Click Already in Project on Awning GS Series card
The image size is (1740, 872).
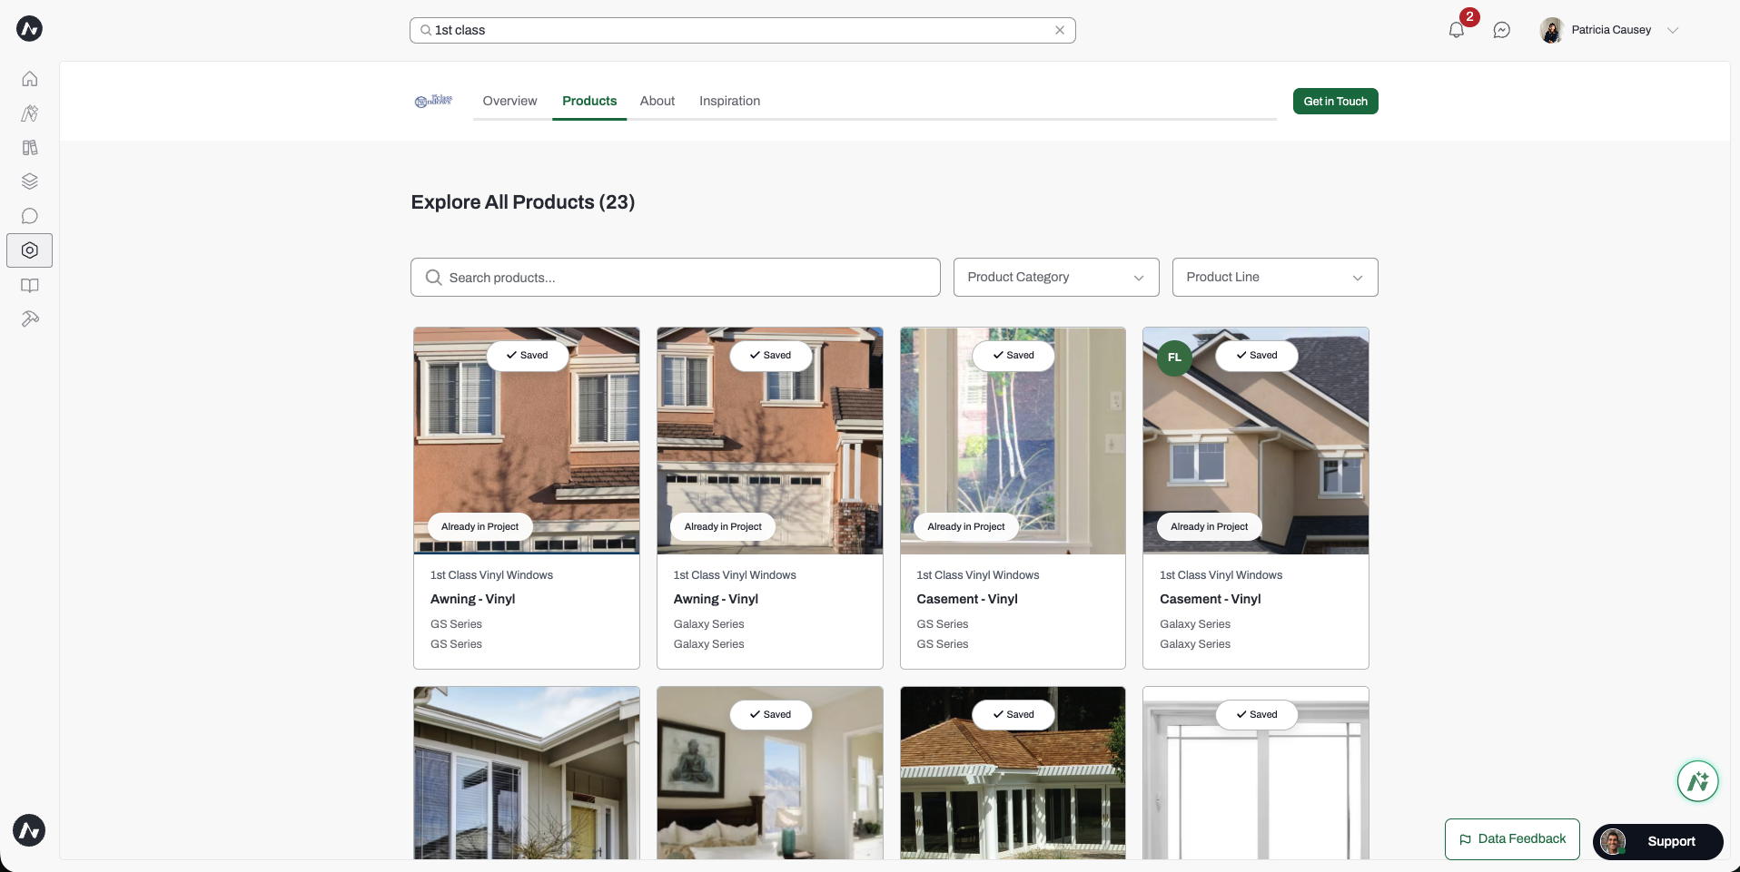(x=480, y=527)
